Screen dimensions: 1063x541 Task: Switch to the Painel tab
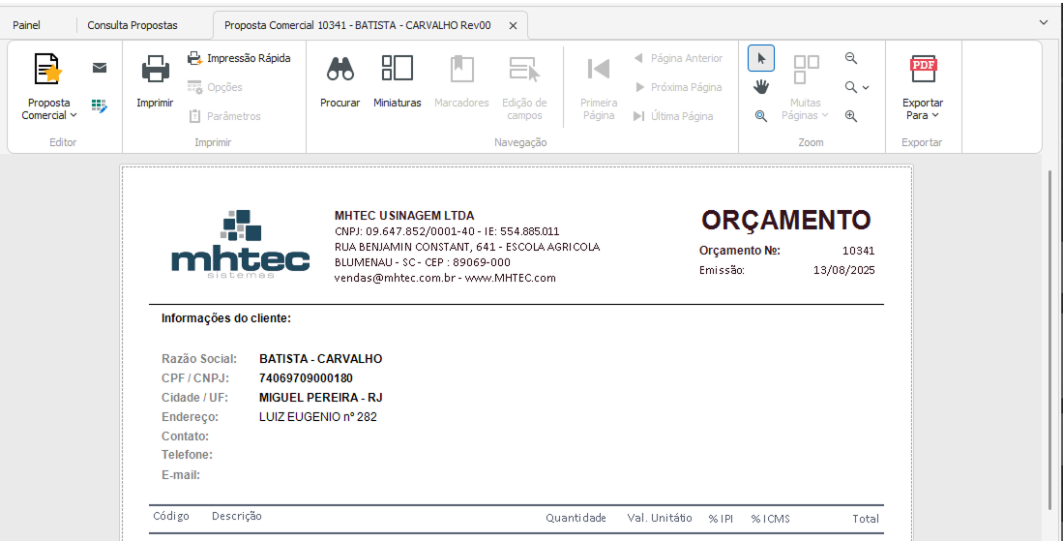pyautogui.click(x=27, y=25)
